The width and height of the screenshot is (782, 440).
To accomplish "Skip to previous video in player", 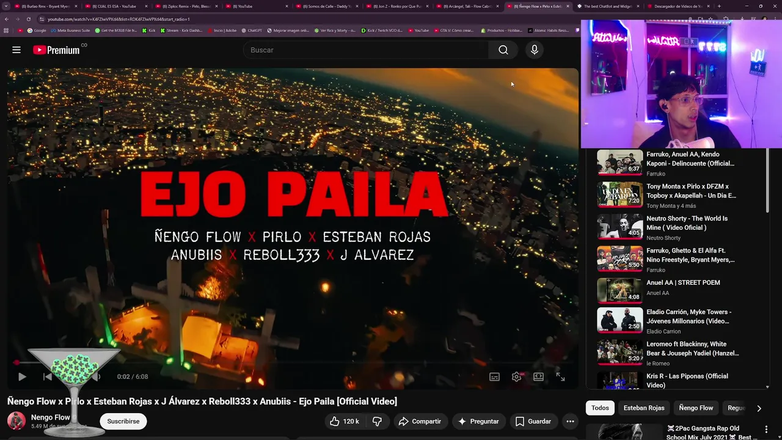I will [x=48, y=376].
